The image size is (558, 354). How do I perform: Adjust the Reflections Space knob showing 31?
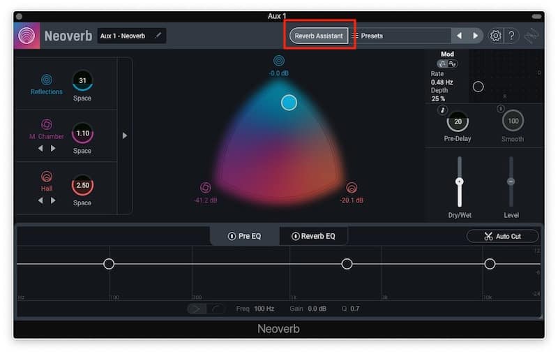(82, 80)
